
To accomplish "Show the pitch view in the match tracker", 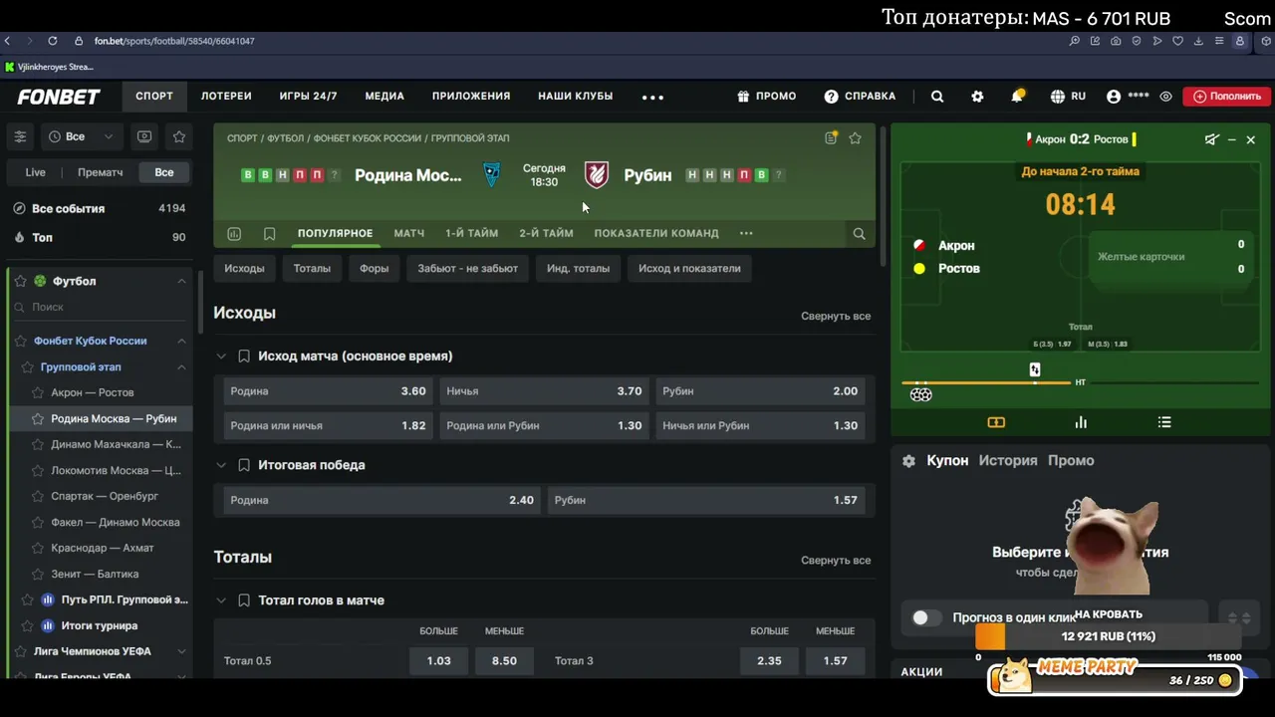I will point(996,422).
